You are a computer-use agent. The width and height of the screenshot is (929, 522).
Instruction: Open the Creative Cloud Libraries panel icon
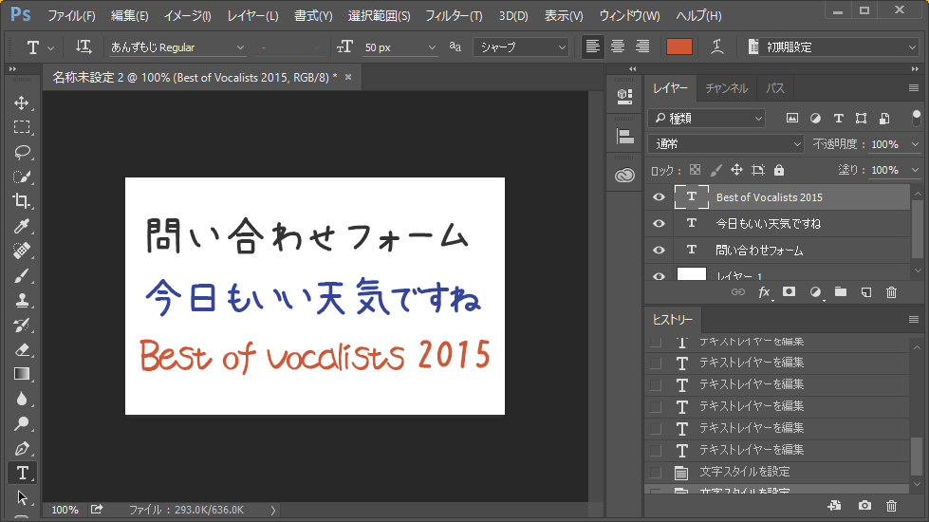pos(624,176)
